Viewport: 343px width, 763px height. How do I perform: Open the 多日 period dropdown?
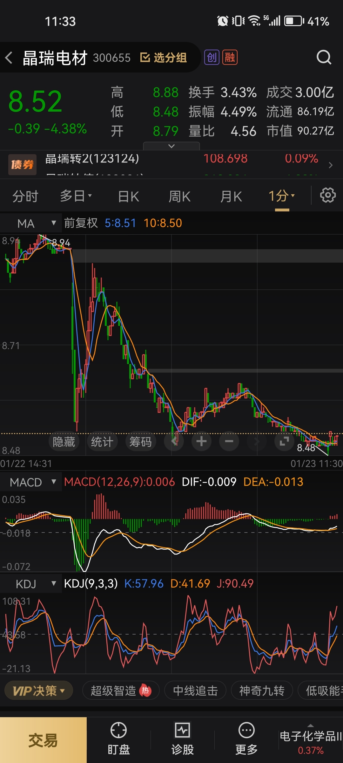click(x=76, y=196)
